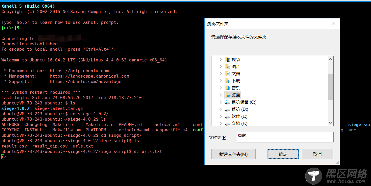This screenshot has width=371, height=186.
Task: Click the https://help.ubuntu.com URL in terminal
Action: point(79,71)
